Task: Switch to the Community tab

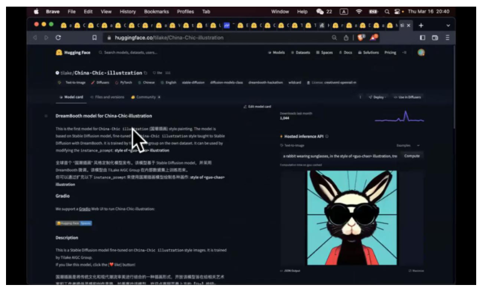Action: [146, 97]
